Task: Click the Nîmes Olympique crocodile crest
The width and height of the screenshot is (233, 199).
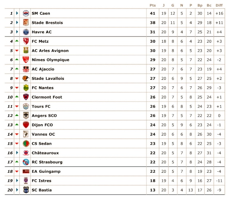Action: [26, 60]
